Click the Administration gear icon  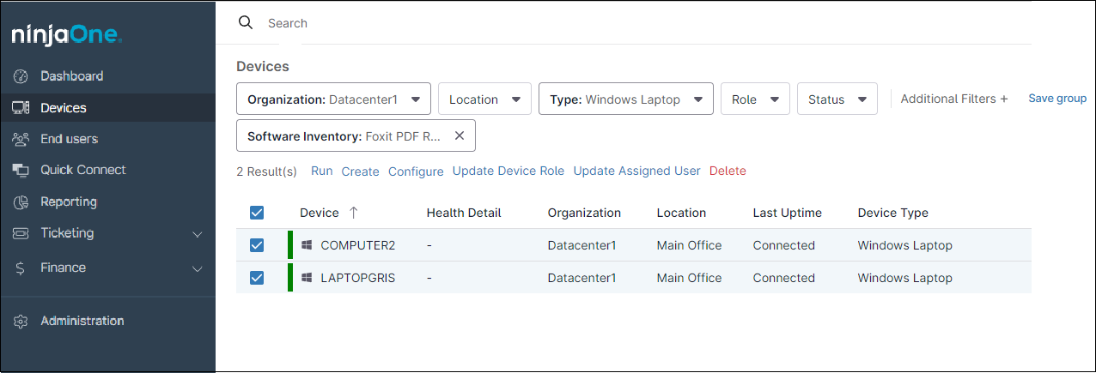pos(21,322)
